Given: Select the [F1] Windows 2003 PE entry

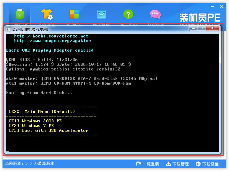Looking at the screenshot, I should 35,121.
